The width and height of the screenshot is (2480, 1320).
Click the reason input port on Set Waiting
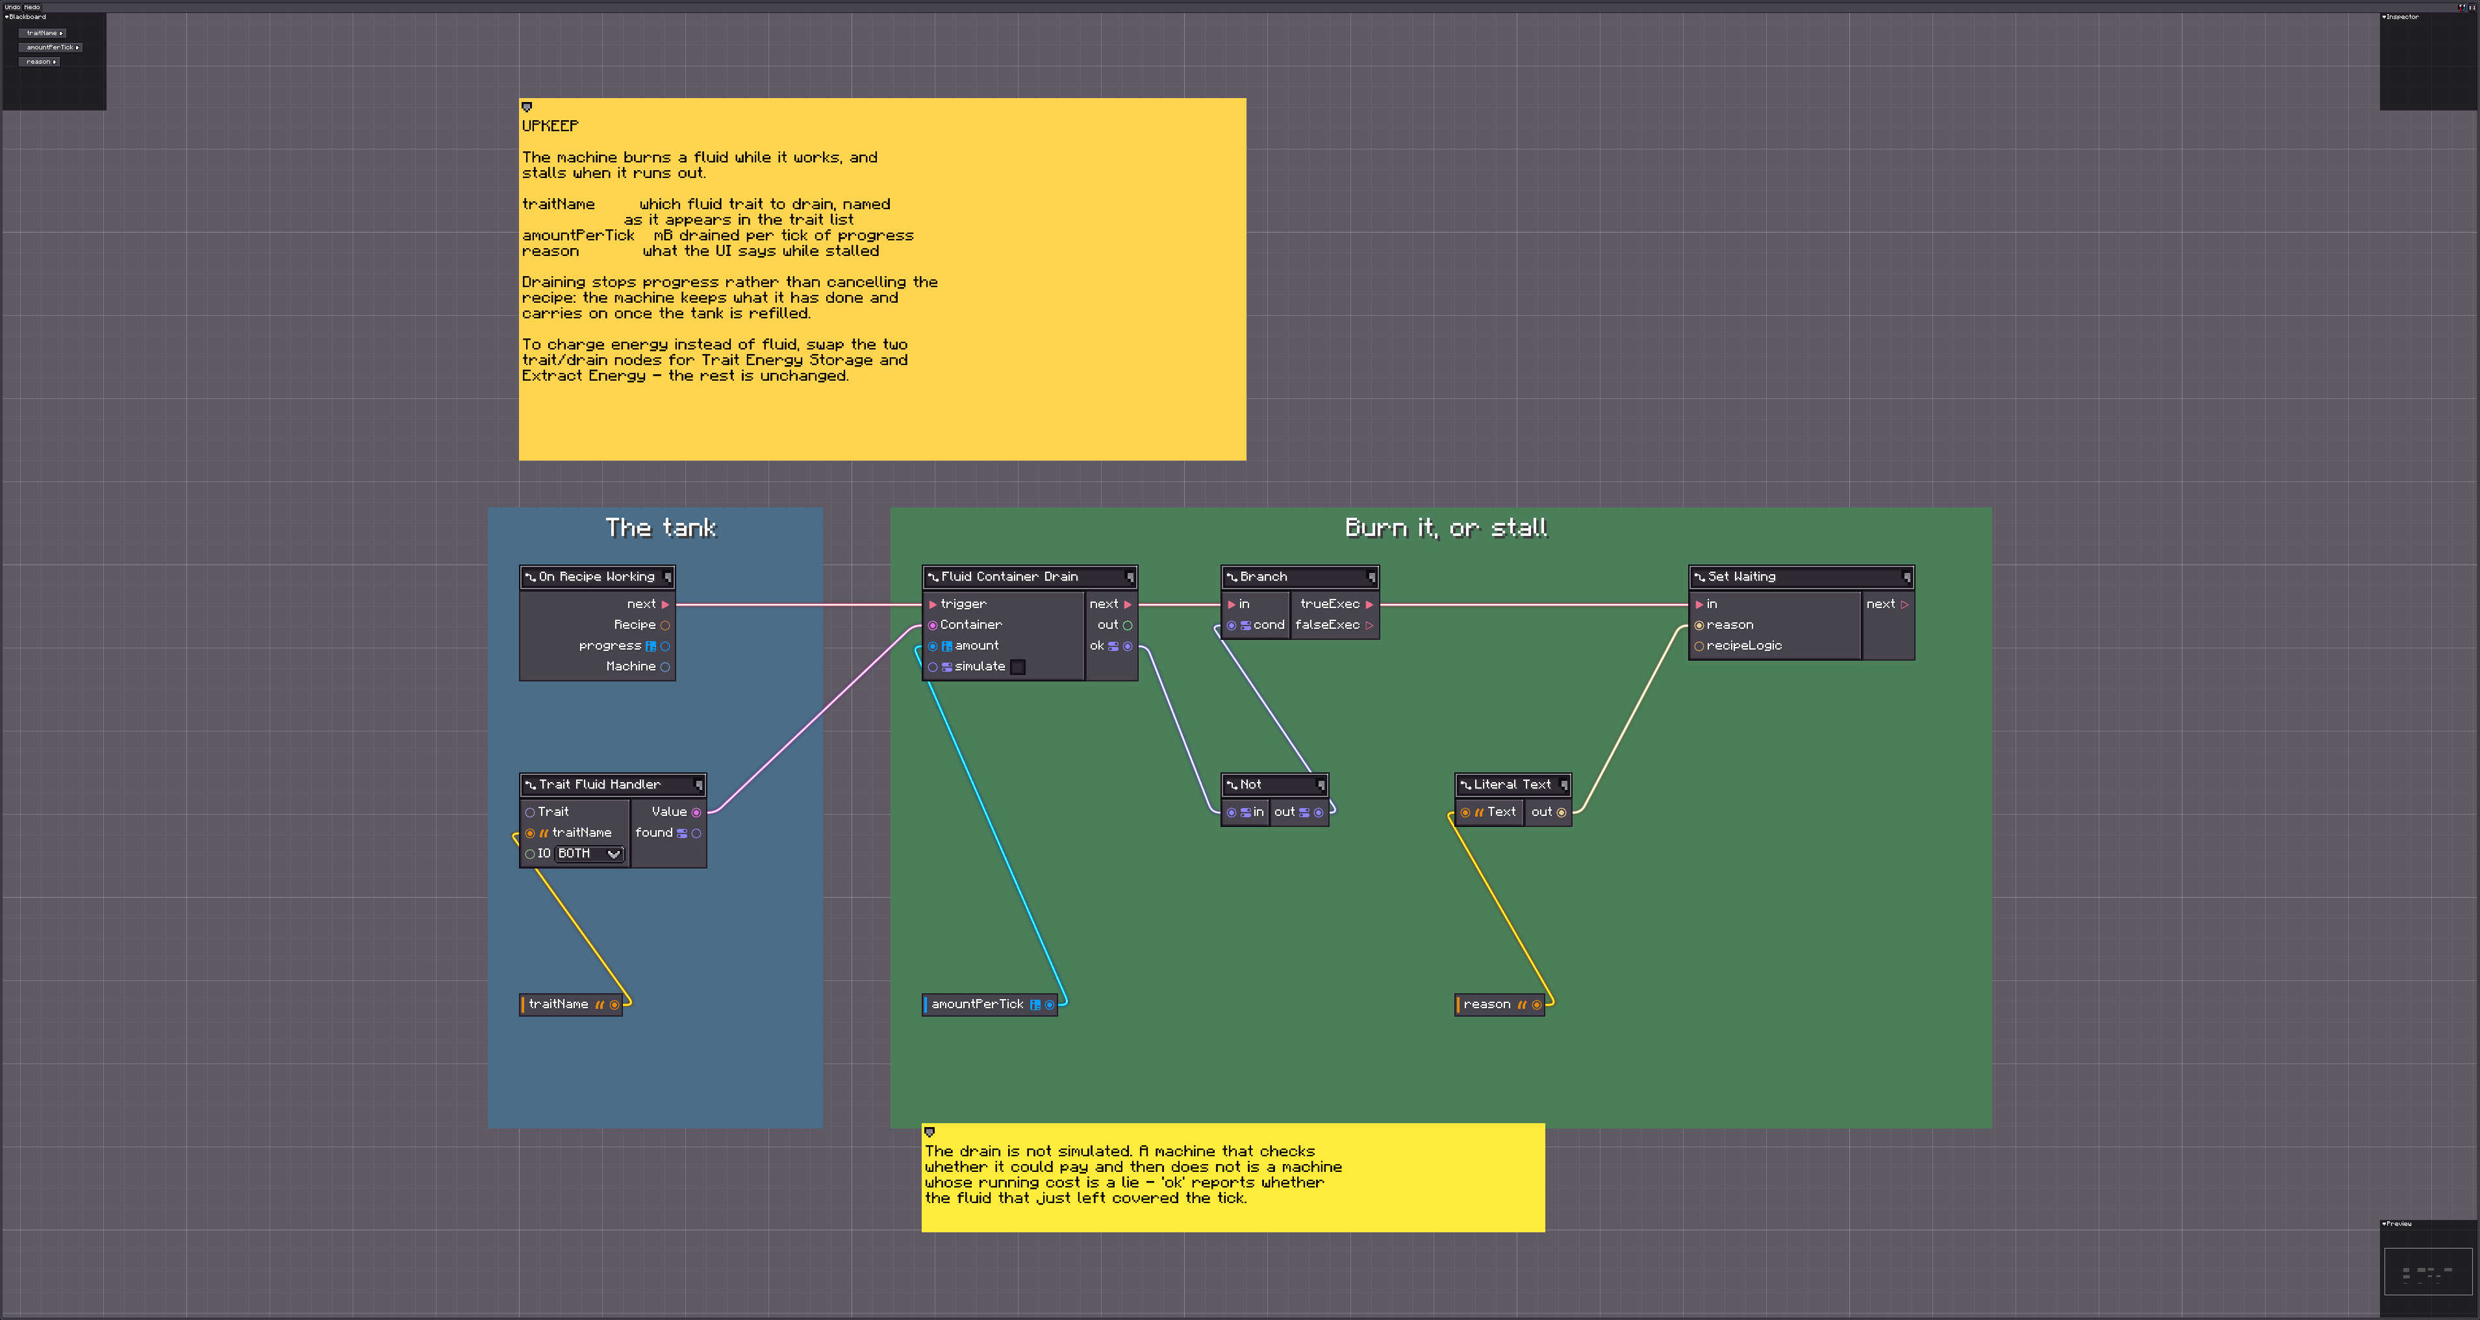tap(1699, 626)
